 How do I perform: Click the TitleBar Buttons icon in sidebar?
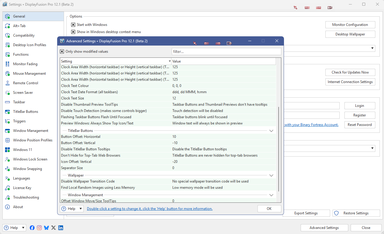[8, 112]
